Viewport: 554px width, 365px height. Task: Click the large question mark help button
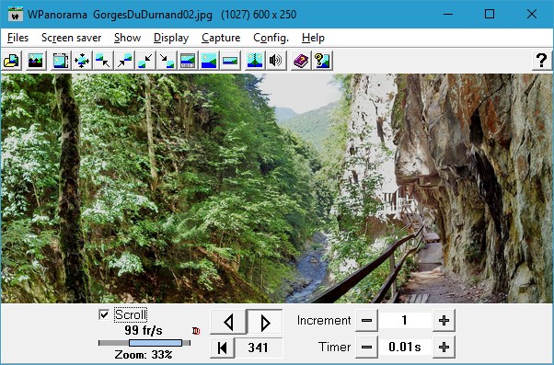(x=542, y=61)
